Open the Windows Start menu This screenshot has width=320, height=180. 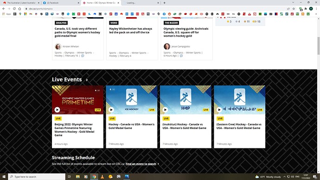coord(4,177)
